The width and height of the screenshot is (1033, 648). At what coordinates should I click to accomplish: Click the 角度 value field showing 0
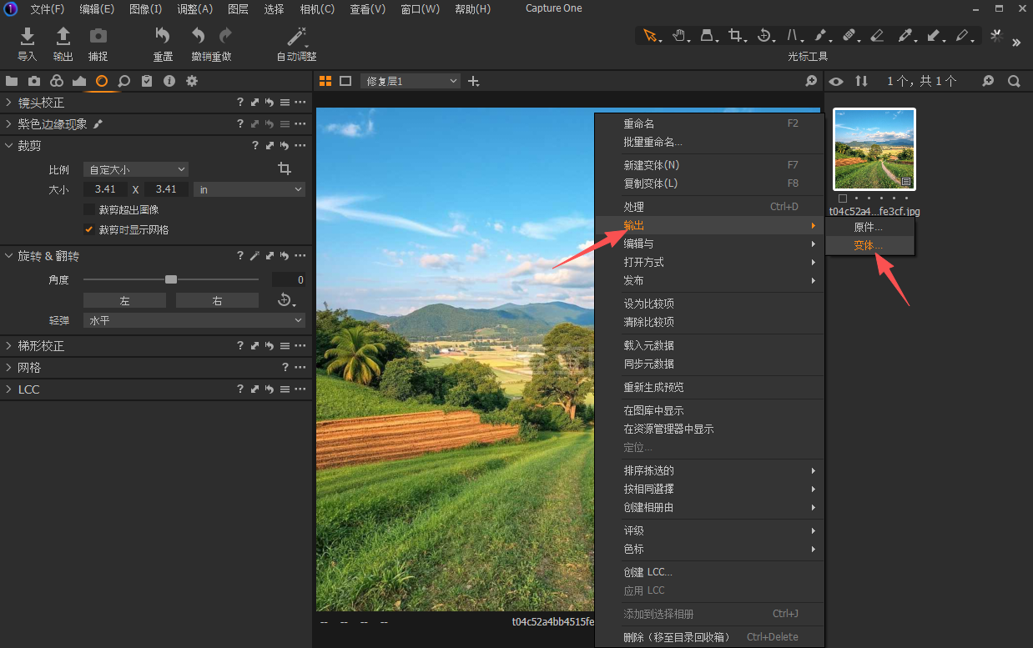(x=289, y=279)
